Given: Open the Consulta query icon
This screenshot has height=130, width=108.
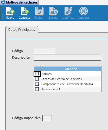Looking at the screenshot, I should [x=24, y=11].
